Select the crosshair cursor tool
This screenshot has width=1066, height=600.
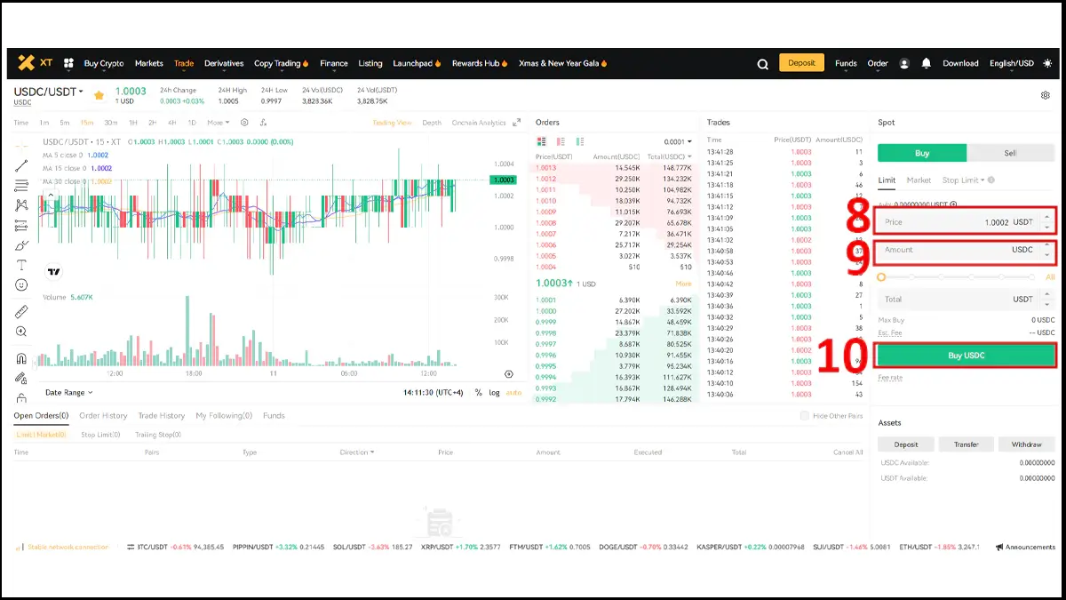pyautogui.click(x=21, y=147)
